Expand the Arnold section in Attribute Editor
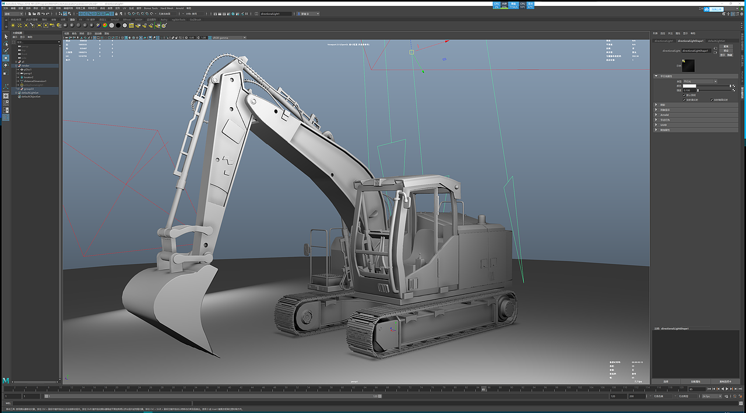 [x=656, y=115]
